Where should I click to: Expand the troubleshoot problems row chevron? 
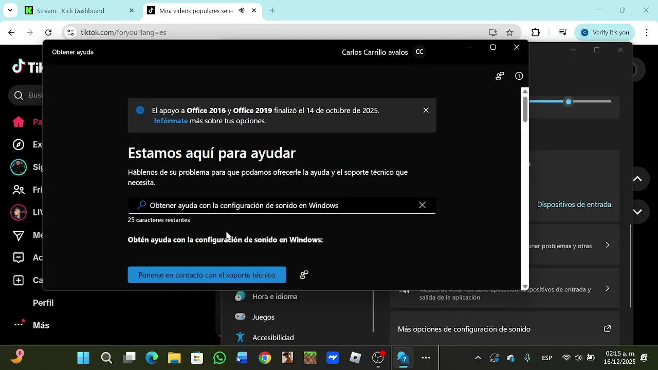click(607, 245)
